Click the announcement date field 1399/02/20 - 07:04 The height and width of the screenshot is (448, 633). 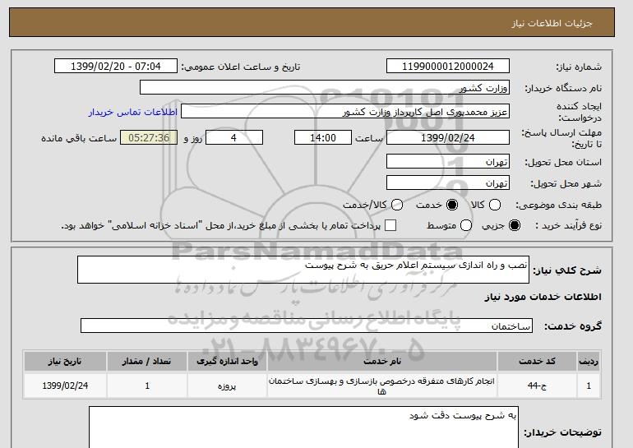point(116,67)
